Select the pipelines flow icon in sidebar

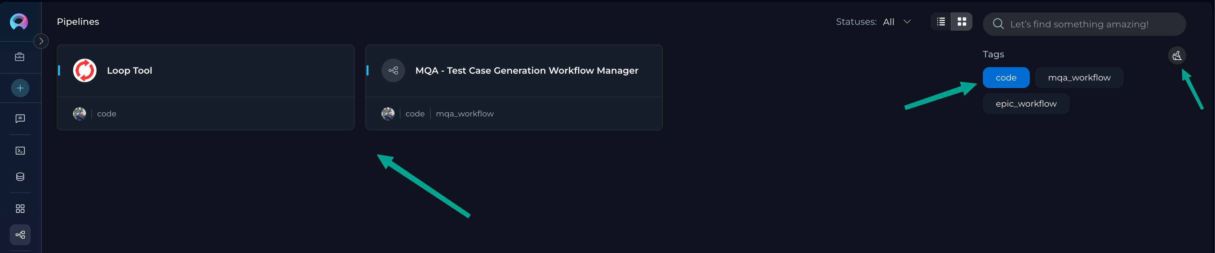(x=20, y=235)
